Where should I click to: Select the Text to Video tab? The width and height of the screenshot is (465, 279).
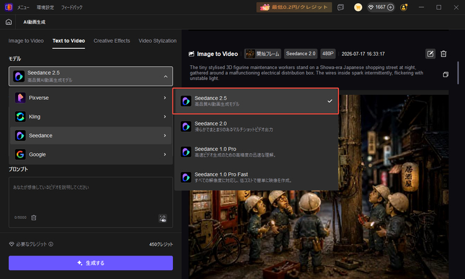tap(69, 41)
